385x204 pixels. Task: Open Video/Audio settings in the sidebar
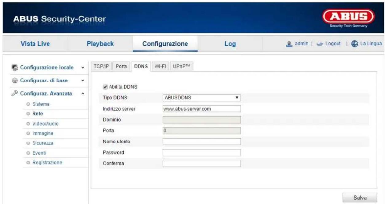(x=45, y=124)
